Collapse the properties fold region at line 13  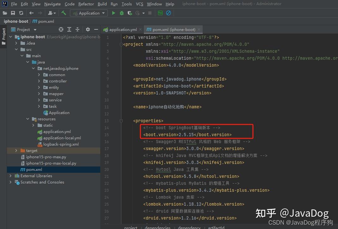tap(121, 121)
